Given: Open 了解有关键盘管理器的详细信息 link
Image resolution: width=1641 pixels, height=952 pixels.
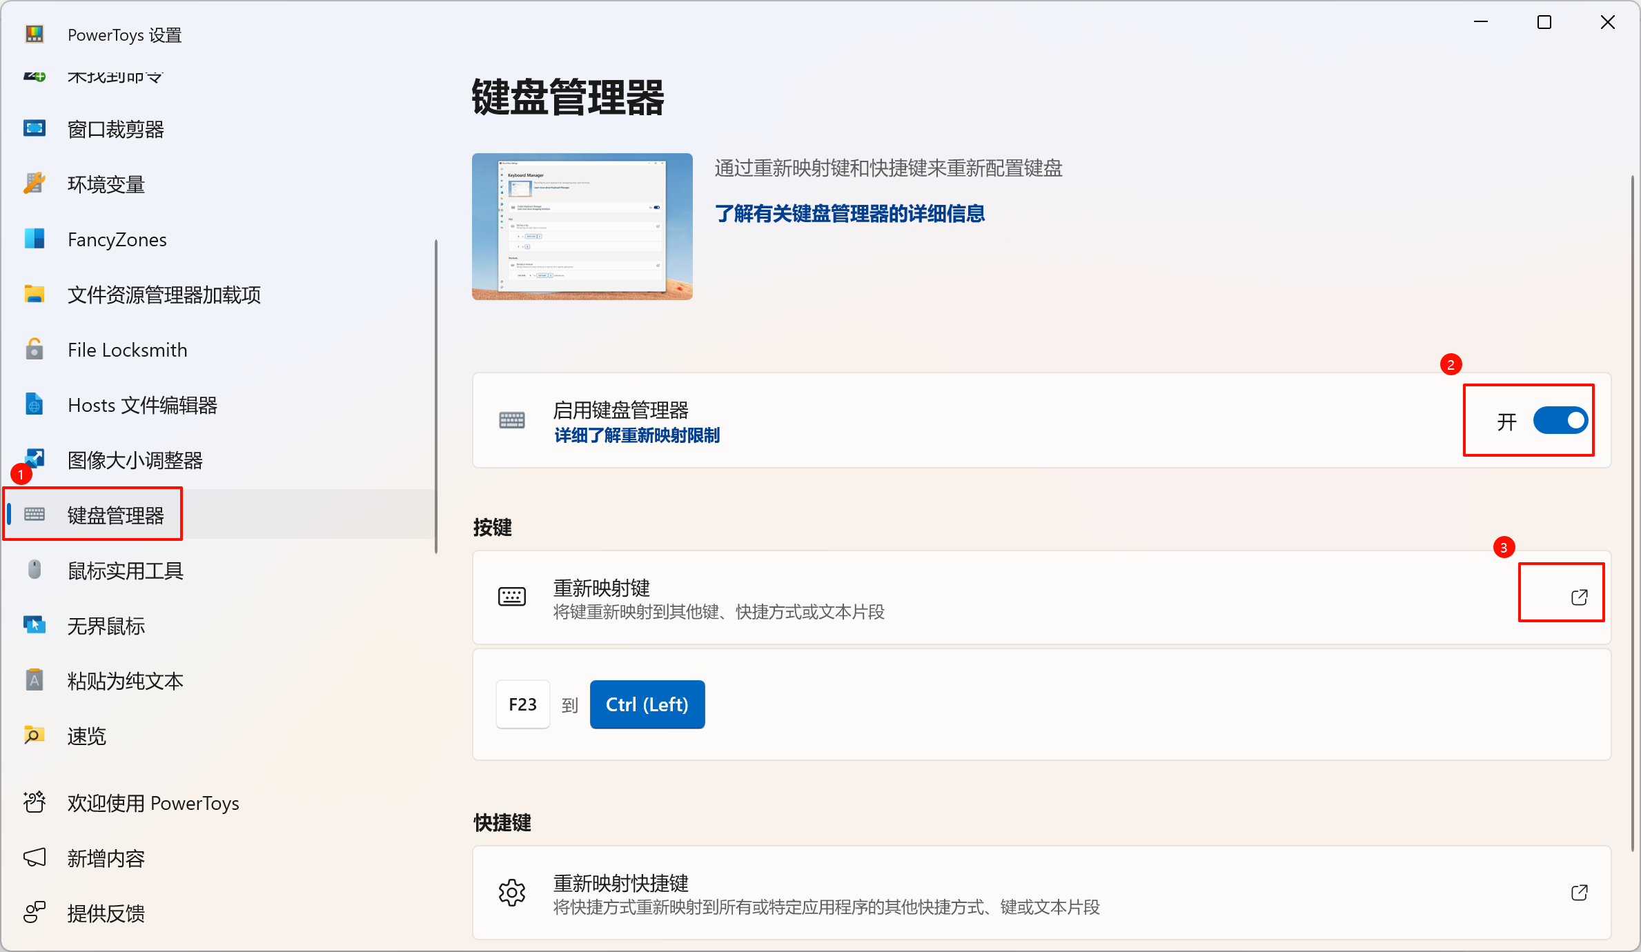Looking at the screenshot, I should [849, 214].
